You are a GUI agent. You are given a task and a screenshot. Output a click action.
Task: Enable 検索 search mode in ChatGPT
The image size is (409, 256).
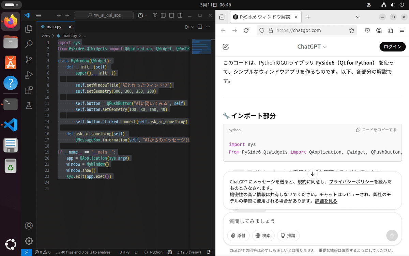pyautogui.click(x=263, y=236)
